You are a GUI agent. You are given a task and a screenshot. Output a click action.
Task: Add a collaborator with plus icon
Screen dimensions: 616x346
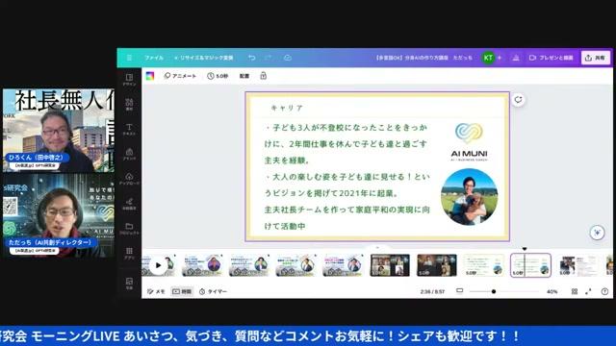point(500,58)
